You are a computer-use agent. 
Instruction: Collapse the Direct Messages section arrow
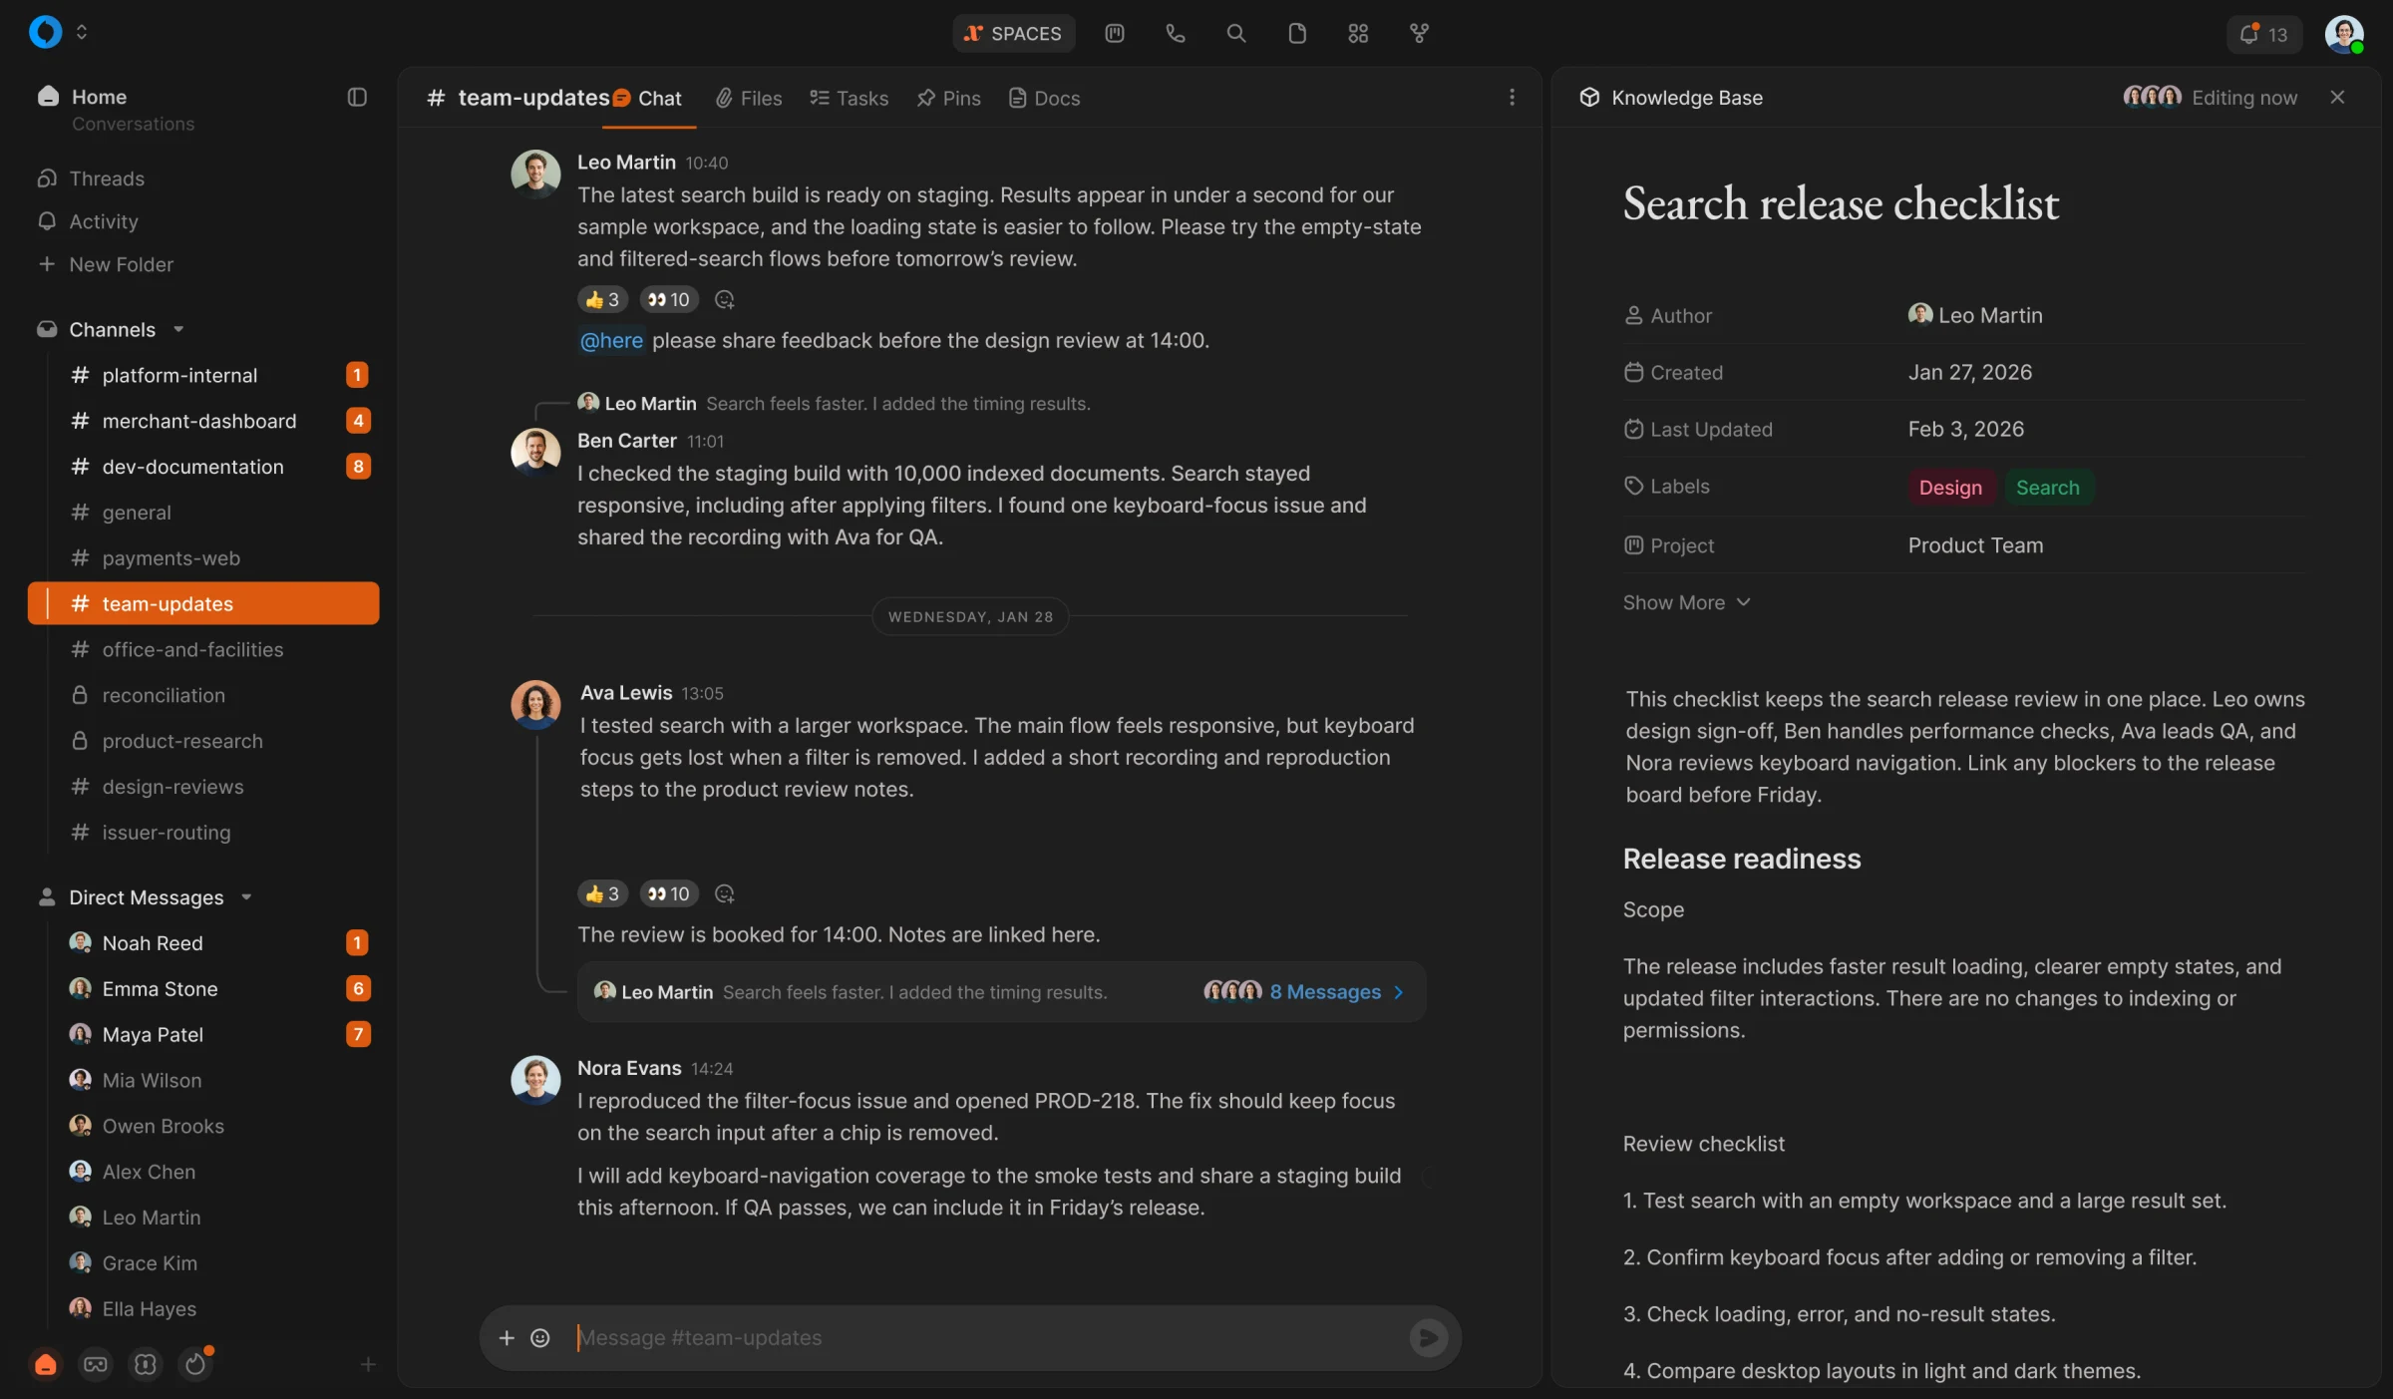(246, 896)
